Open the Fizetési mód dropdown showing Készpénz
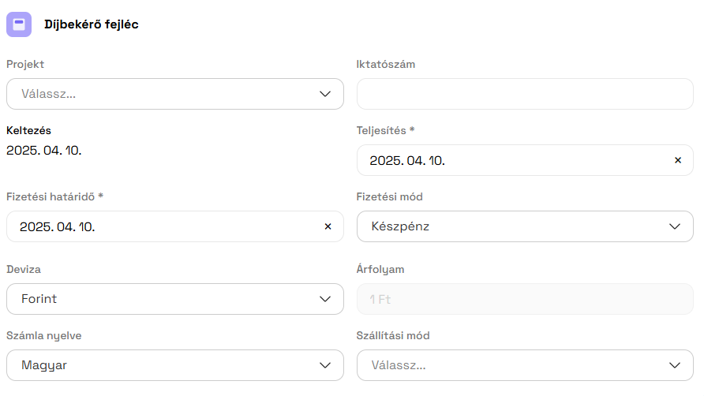 coord(505,226)
